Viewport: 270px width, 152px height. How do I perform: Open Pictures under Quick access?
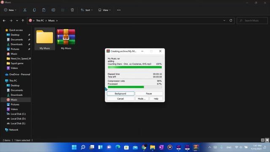pyautogui.click(x=15, y=49)
